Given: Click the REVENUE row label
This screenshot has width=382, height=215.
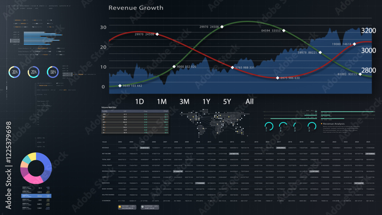Looking at the screenshot, I should point(105,148).
